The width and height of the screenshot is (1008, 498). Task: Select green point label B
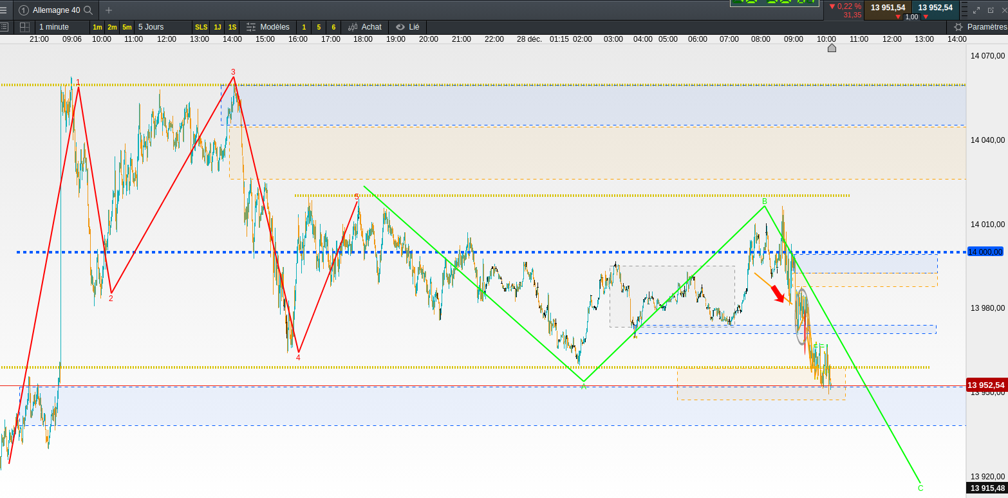765,201
